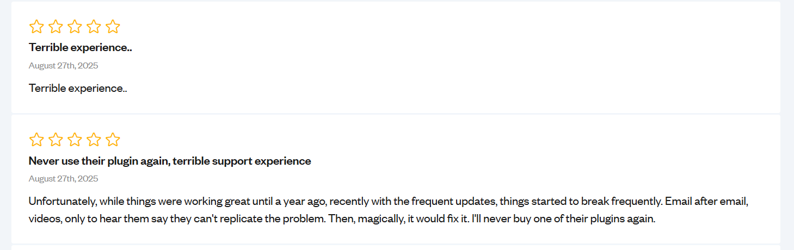Click the line 'videos, only to hear them say'
This screenshot has height=250, width=794.
[342, 220]
